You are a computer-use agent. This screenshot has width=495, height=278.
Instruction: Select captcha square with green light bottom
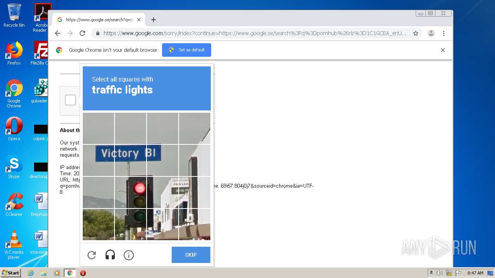pos(131,224)
